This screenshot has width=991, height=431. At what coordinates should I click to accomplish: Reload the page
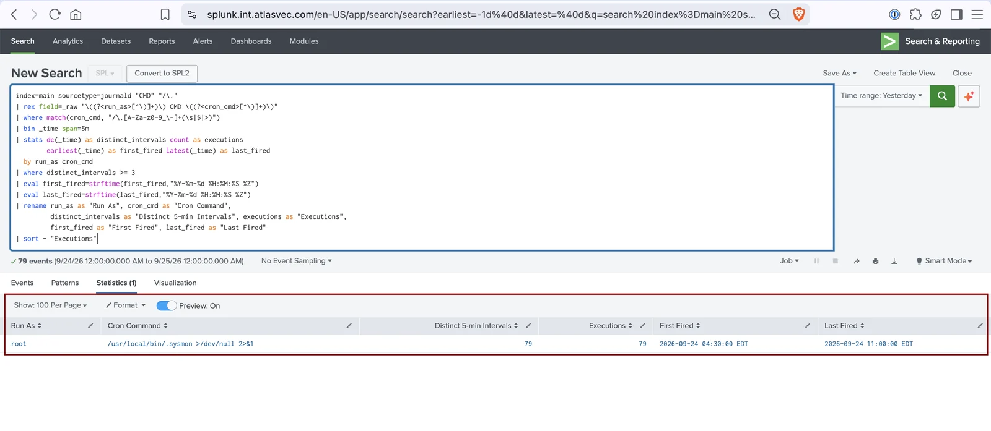[55, 14]
